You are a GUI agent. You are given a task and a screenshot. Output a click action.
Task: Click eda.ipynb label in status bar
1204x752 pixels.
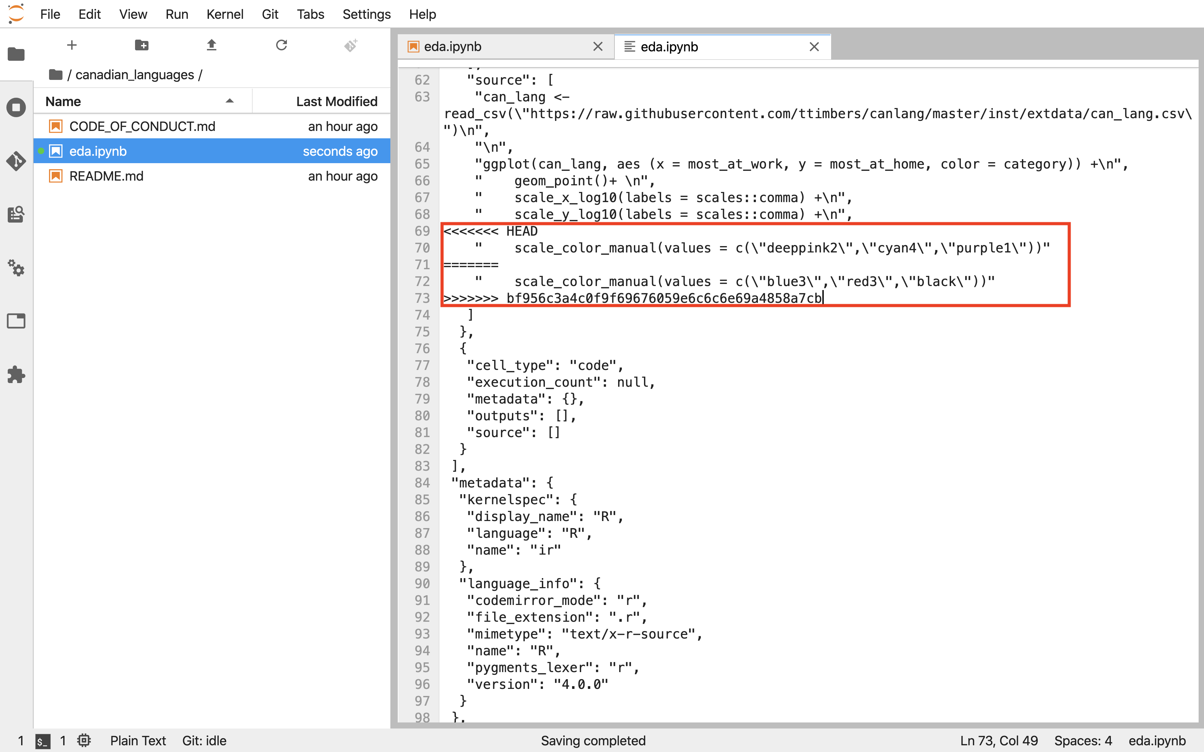(x=1157, y=741)
